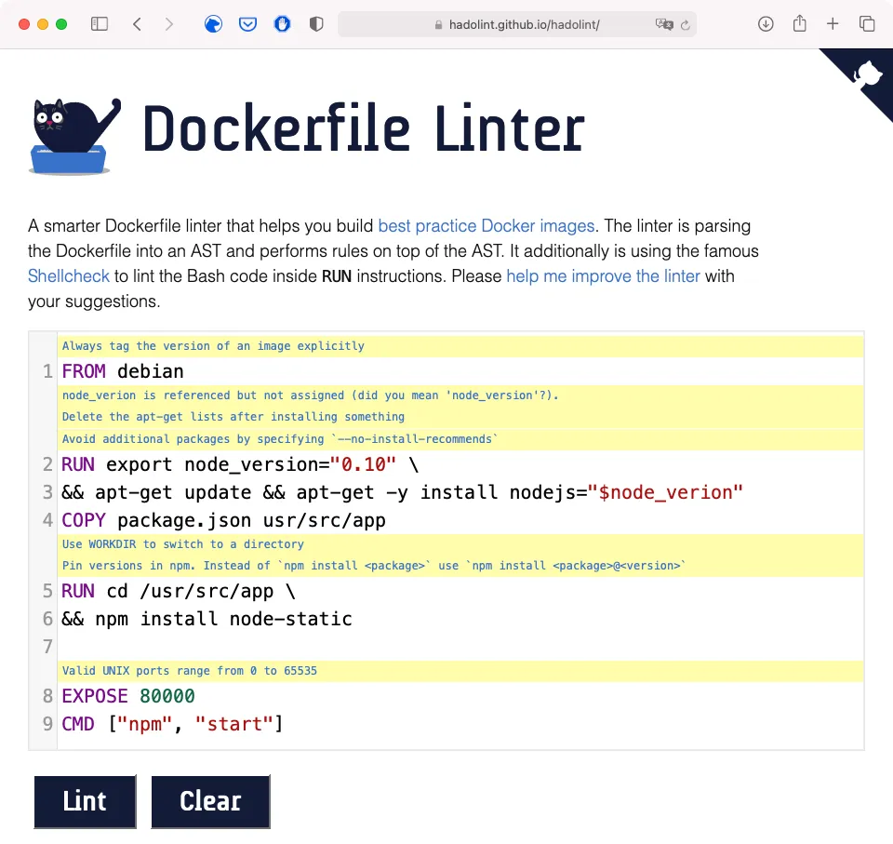Click line number 1 in the gutter

coord(47,371)
